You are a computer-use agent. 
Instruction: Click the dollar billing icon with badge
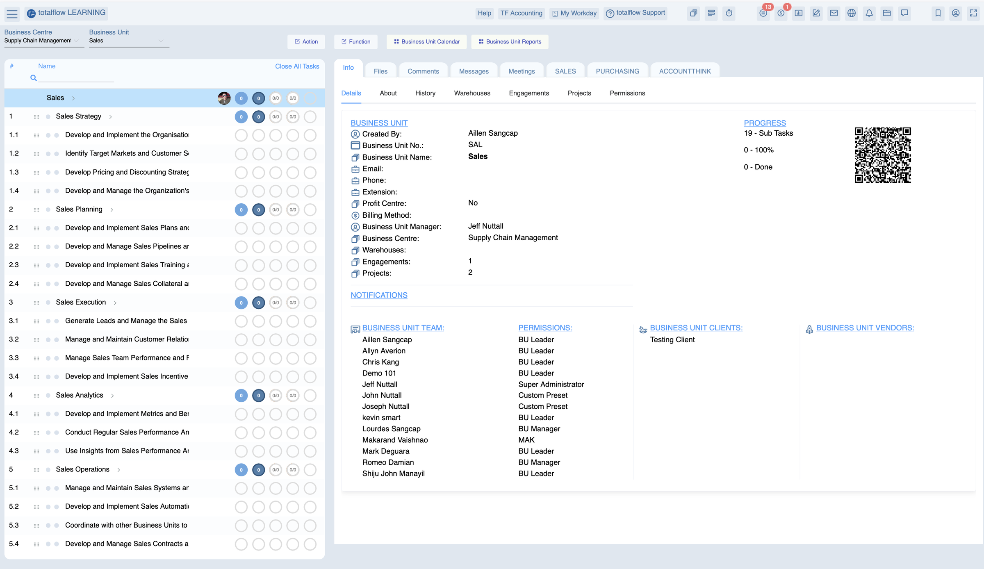coord(781,13)
